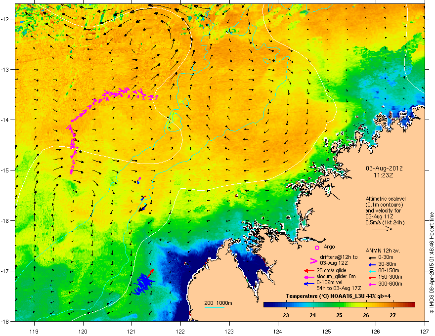Click the vertical IMOS copyright timestamp text
The image size is (435, 336).
(432, 263)
